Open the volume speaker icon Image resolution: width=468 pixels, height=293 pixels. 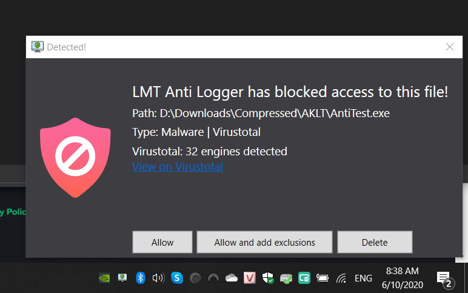(x=158, y=278)
